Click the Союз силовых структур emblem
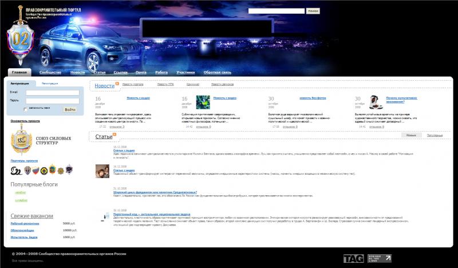Image resolution: width=458 pixels, height=268 pixels. [21, 139]
